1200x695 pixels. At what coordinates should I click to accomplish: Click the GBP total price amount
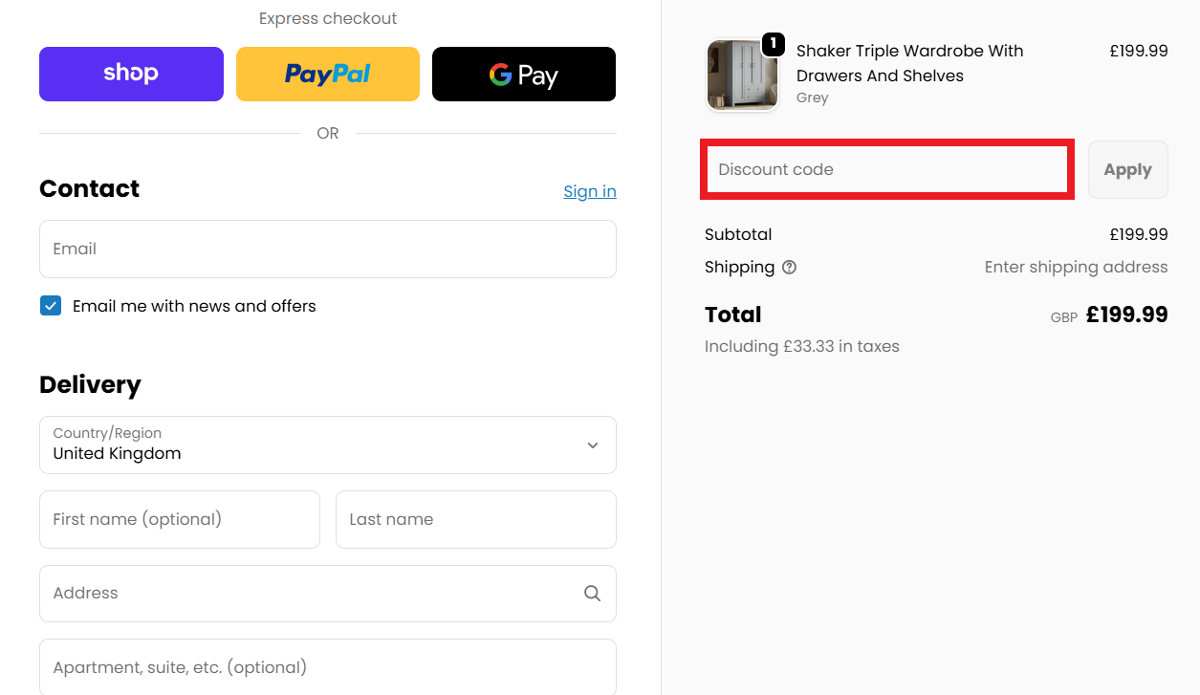point(1126,315)
